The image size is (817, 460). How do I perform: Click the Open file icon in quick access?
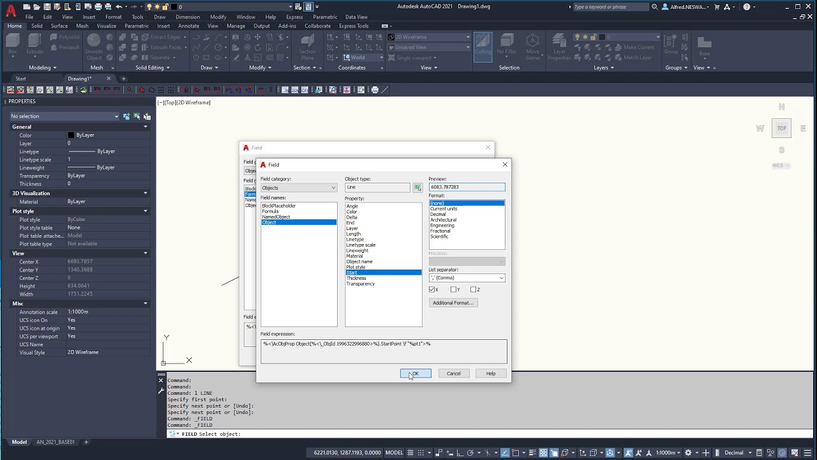tap(38, 7)
